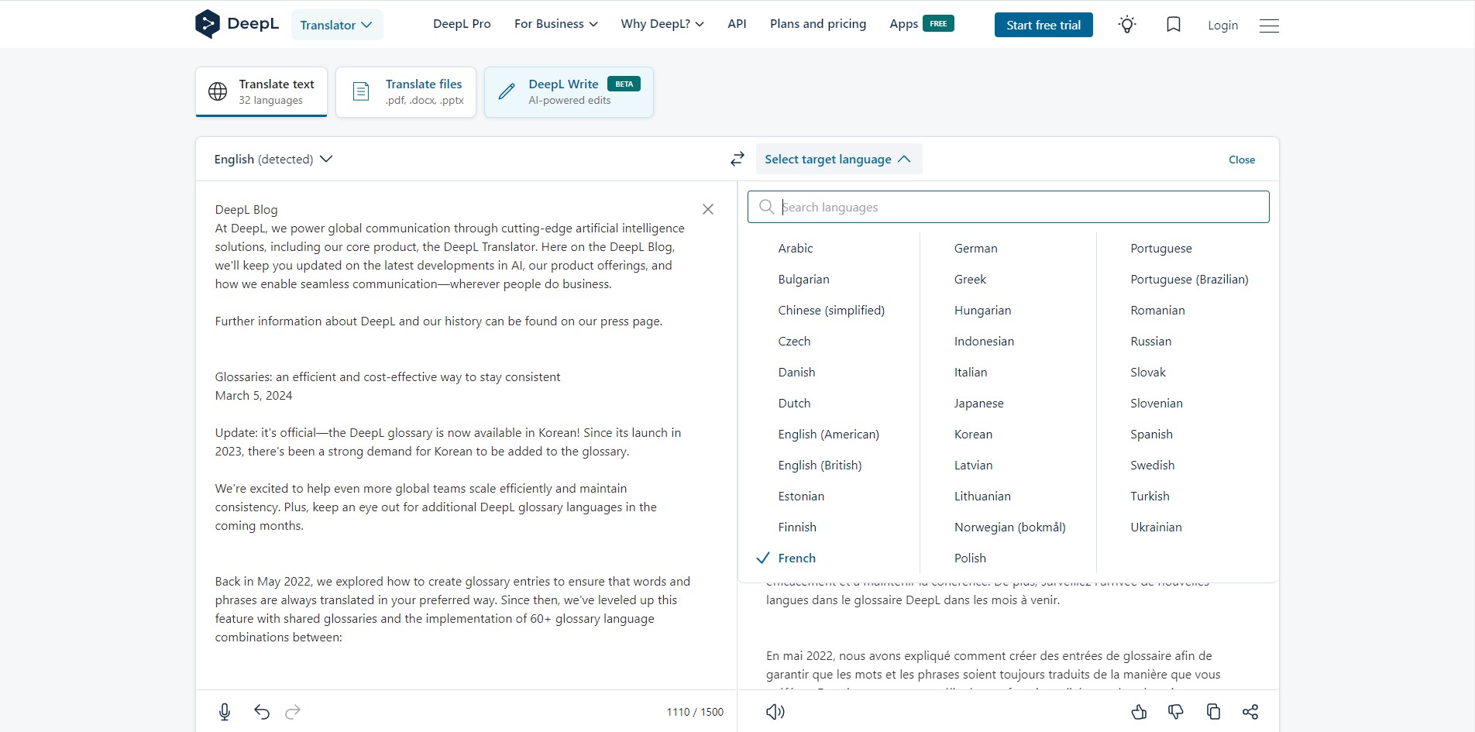The image size is (1475, 732).
Task: Select Czech as target language
Action: [x=794, y=341]
